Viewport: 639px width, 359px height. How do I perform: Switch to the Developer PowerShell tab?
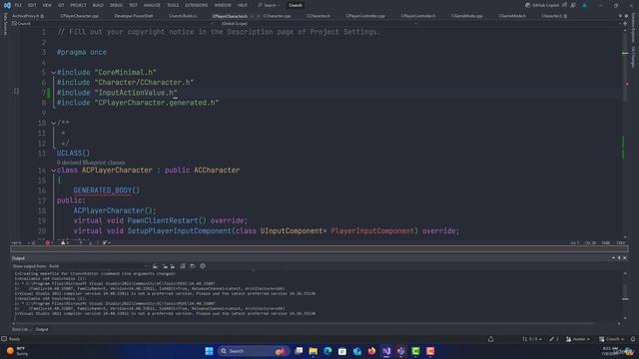coord(134,16)
